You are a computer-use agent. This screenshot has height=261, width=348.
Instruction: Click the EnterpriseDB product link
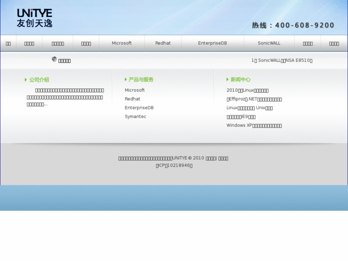[x=139, y=108]
